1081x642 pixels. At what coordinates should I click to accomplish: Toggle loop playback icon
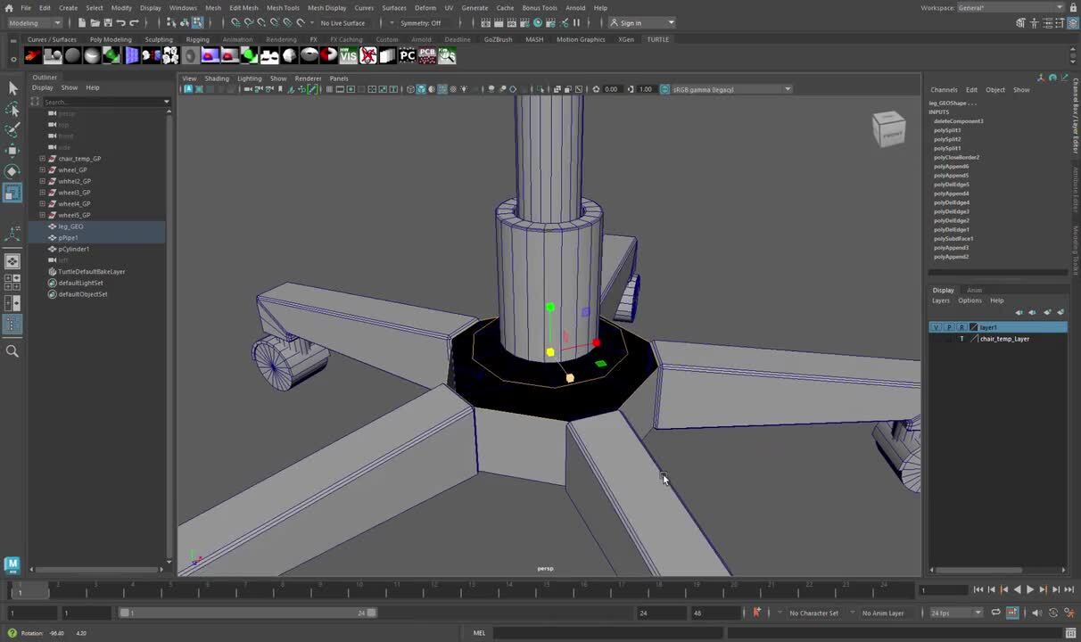click(x=995, y=613)
